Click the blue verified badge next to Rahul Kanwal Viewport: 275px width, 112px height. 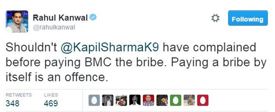pyautogui.click(x=93, y=17)
